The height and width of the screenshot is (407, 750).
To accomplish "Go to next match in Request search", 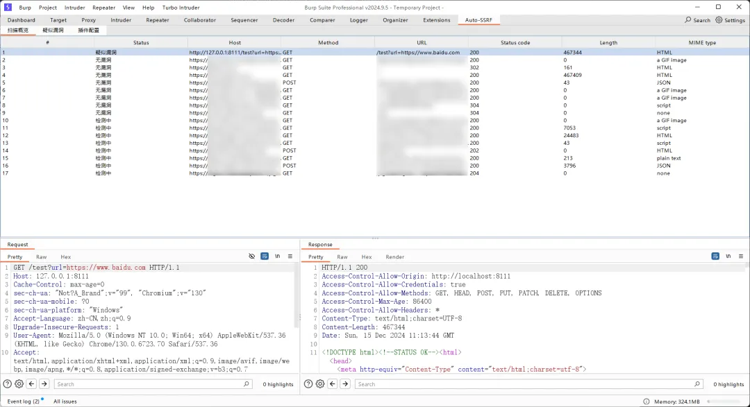I will click(44, 383).
